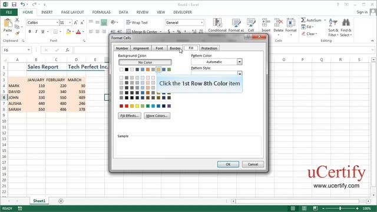
Task: Pick the gold swatch in first color row
Action: click(x=158, y=69)
